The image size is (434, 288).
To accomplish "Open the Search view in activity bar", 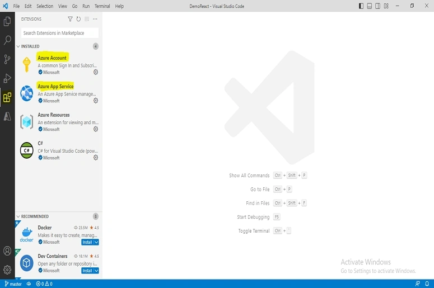I will click(x=7, y=40).
